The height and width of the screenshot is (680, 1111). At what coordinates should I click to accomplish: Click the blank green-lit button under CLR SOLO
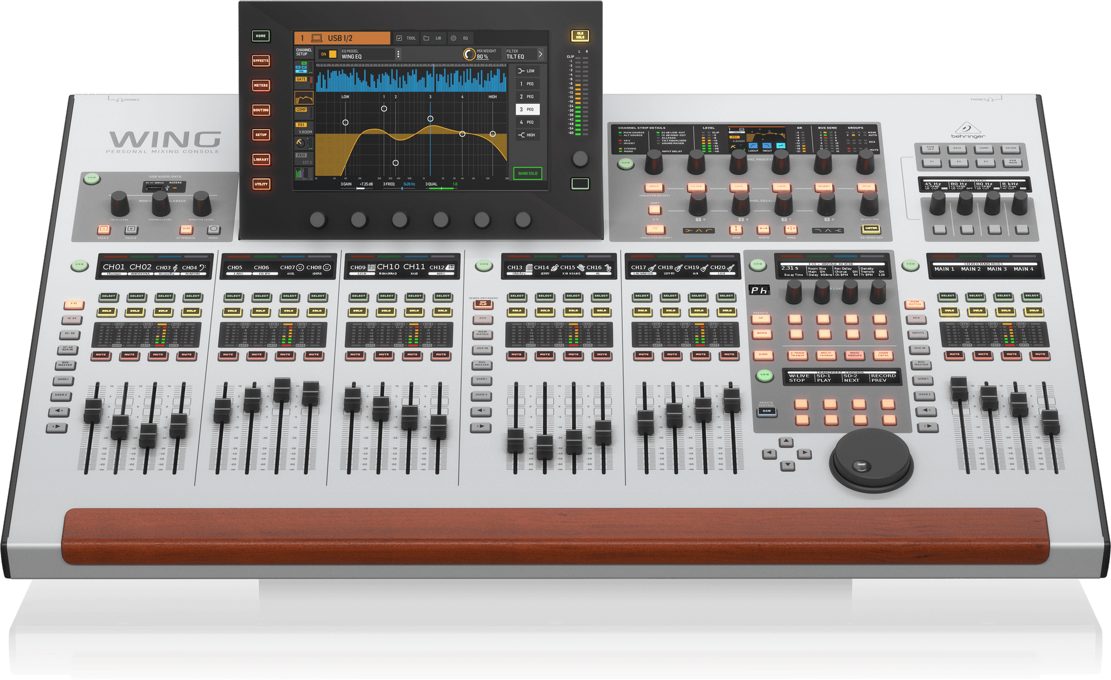pos(580,183)
